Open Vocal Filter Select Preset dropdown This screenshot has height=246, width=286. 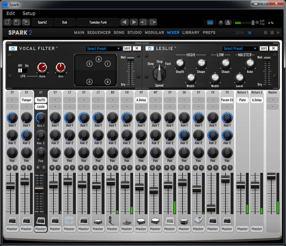[x=104, y=49]
